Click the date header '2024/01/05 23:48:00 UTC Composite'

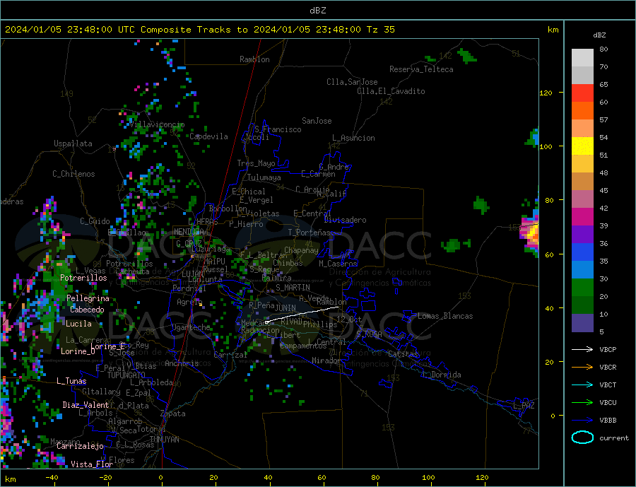tap(98, 30)
